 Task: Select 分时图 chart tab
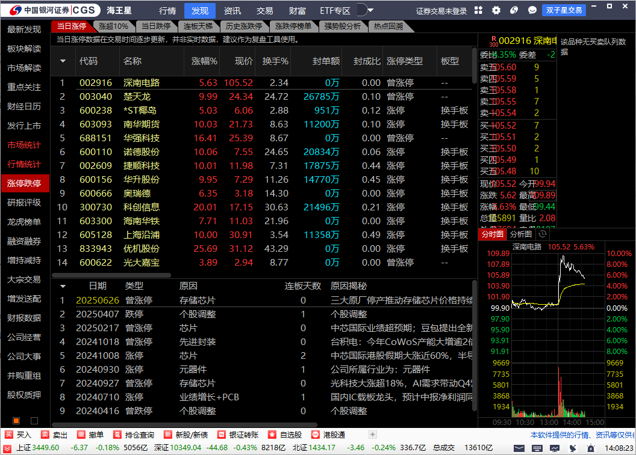click(x=493, y=234)
